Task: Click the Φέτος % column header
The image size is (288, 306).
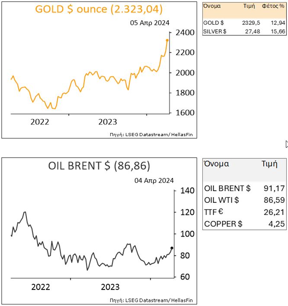Action: pos(273,7)
